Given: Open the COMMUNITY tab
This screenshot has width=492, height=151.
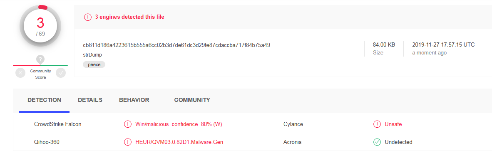Looking at the screenshot, I should point(192,100).
